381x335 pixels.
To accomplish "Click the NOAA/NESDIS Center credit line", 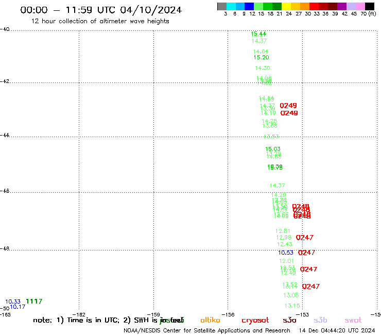I will click(207, 331).
